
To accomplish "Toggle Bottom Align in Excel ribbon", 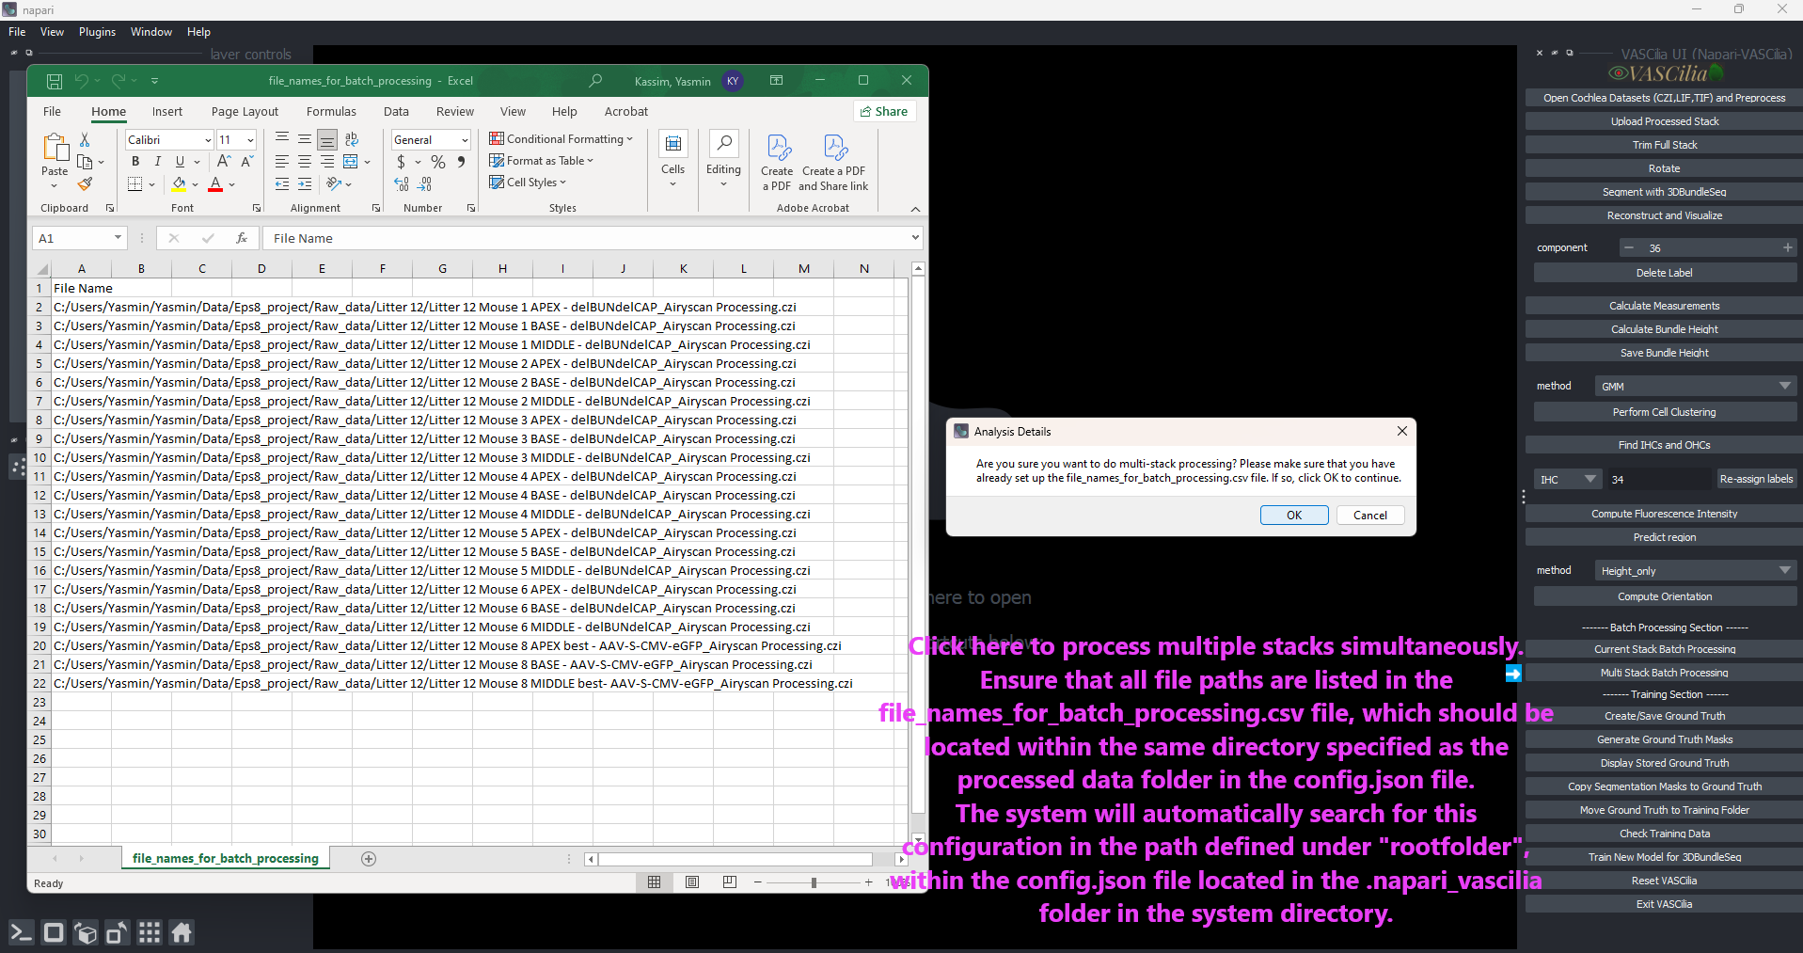I will 327,139.
